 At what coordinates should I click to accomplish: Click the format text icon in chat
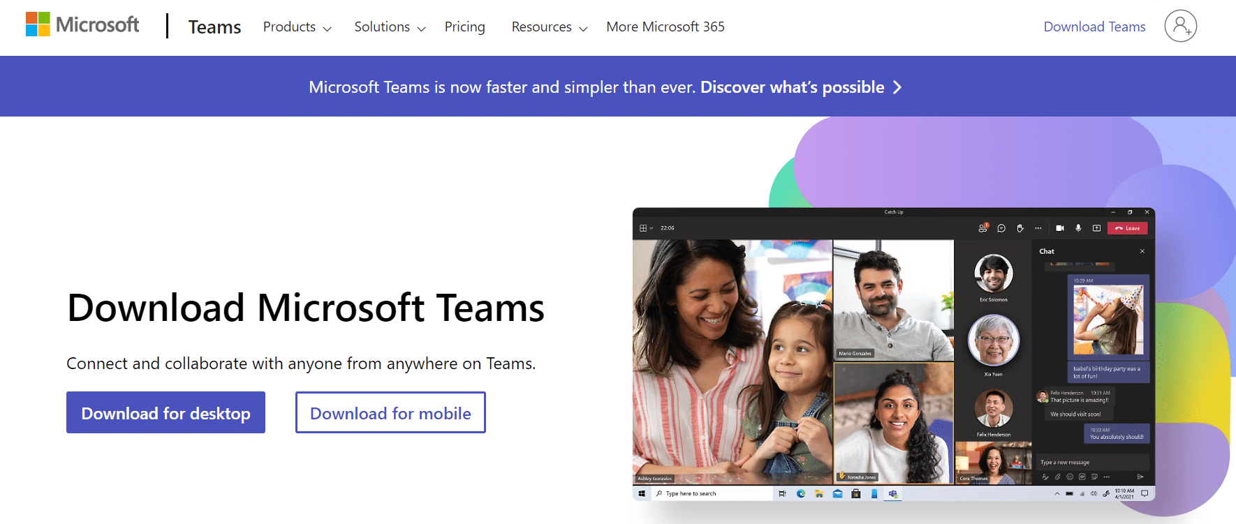pyautogui.click(x=1045, y=477)
